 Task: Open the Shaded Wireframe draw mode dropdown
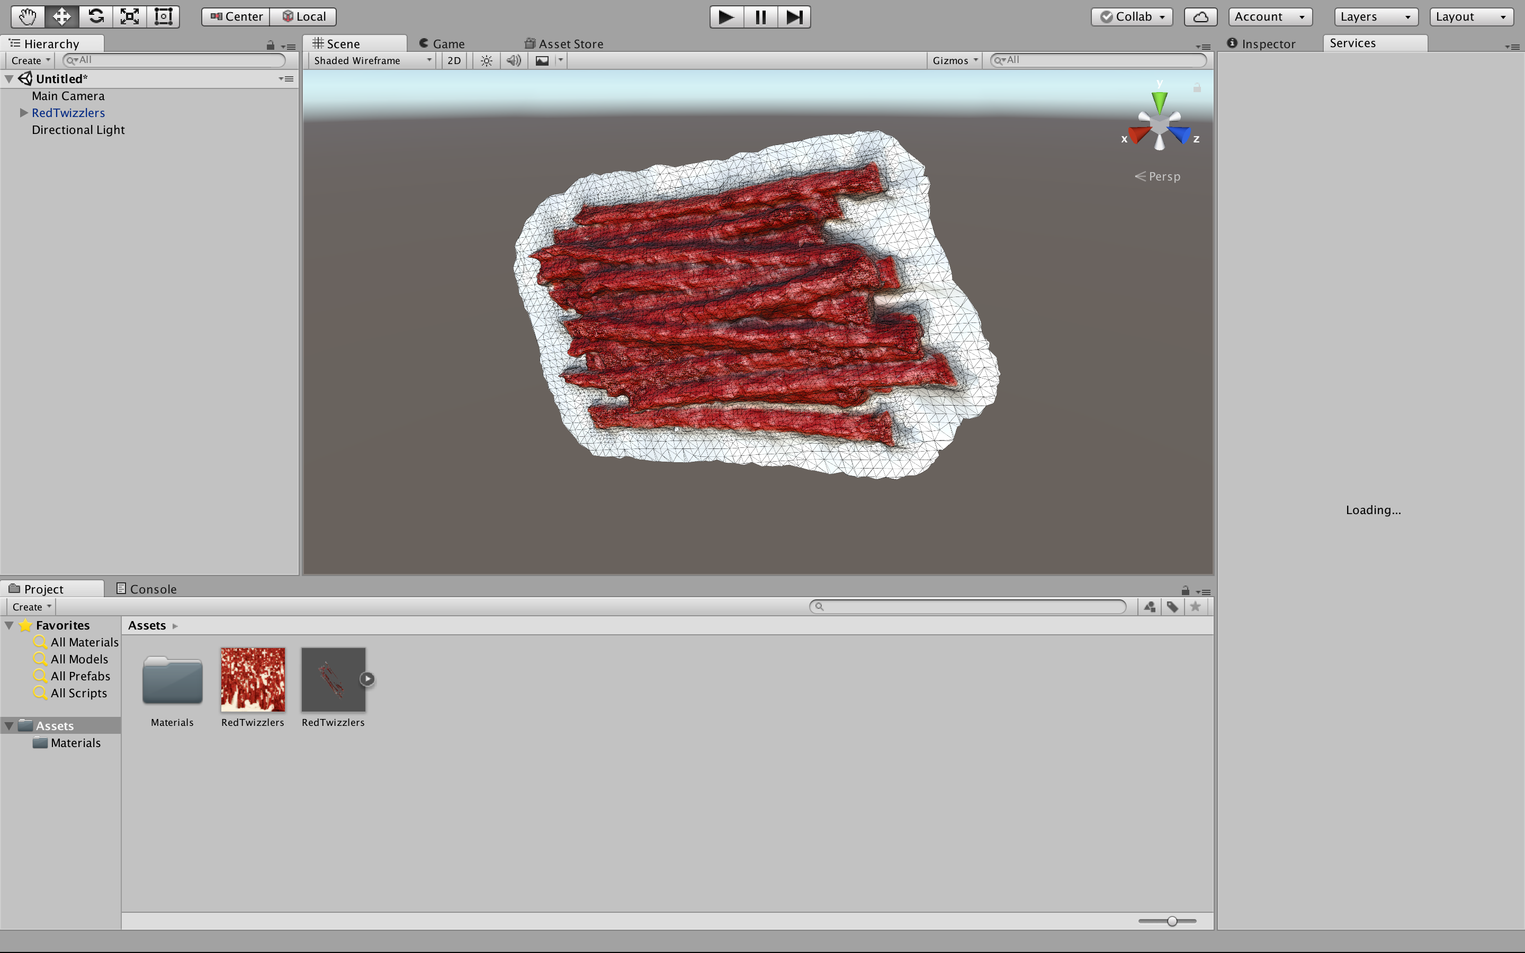coord(372,60)
